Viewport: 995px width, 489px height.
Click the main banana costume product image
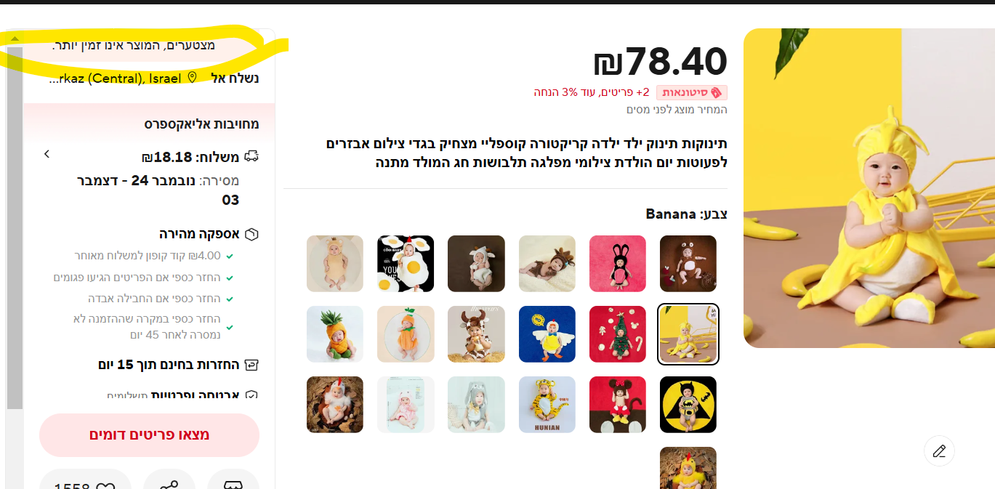pos(869,188)
